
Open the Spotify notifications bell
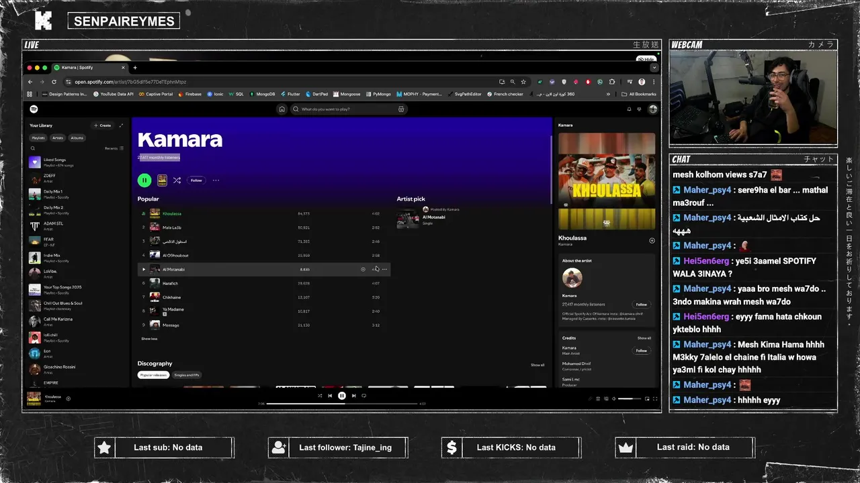[x=629, y=109]
